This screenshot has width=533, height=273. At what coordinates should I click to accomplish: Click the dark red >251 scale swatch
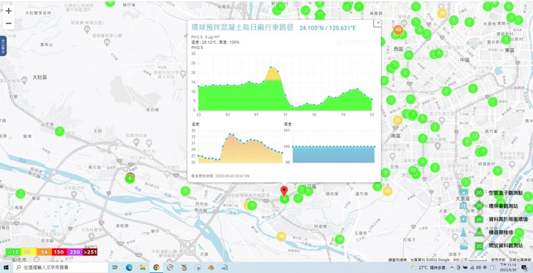[90, 252]
